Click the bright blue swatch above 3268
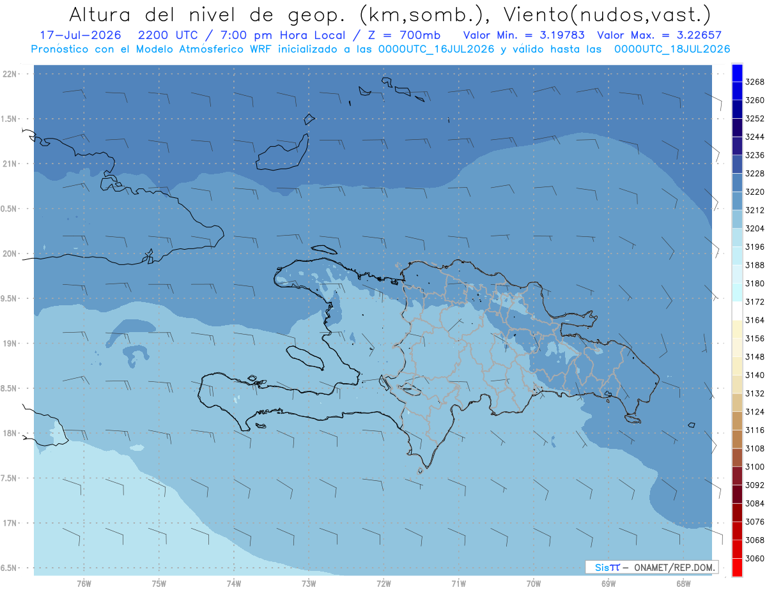 737,72
